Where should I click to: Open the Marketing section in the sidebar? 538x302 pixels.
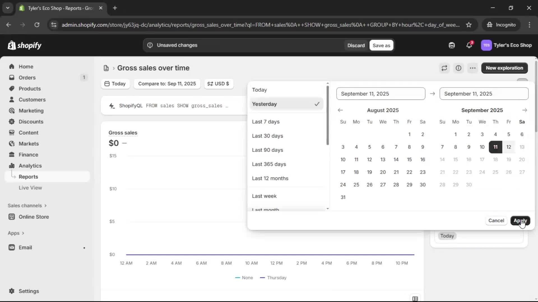[31, 110]
